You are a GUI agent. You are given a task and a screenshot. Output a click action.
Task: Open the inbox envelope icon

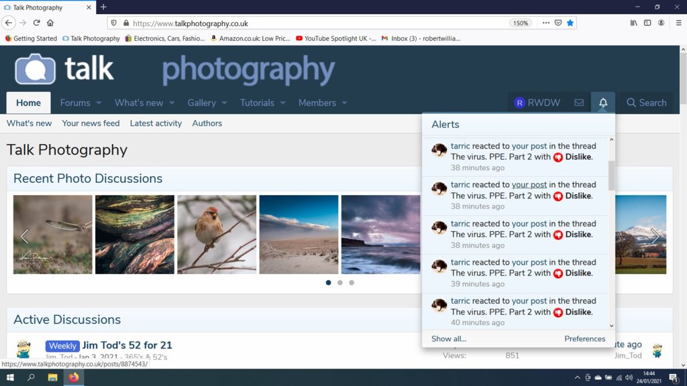(579, 103)
